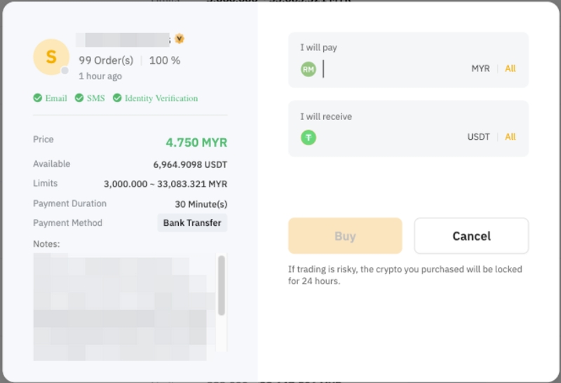
Task: Click the Cancel button
Action: [471, 236]
